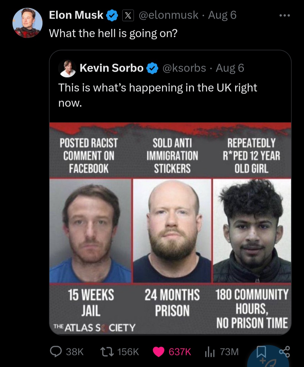Click the 38K replies count

click(x=74, y=352)
